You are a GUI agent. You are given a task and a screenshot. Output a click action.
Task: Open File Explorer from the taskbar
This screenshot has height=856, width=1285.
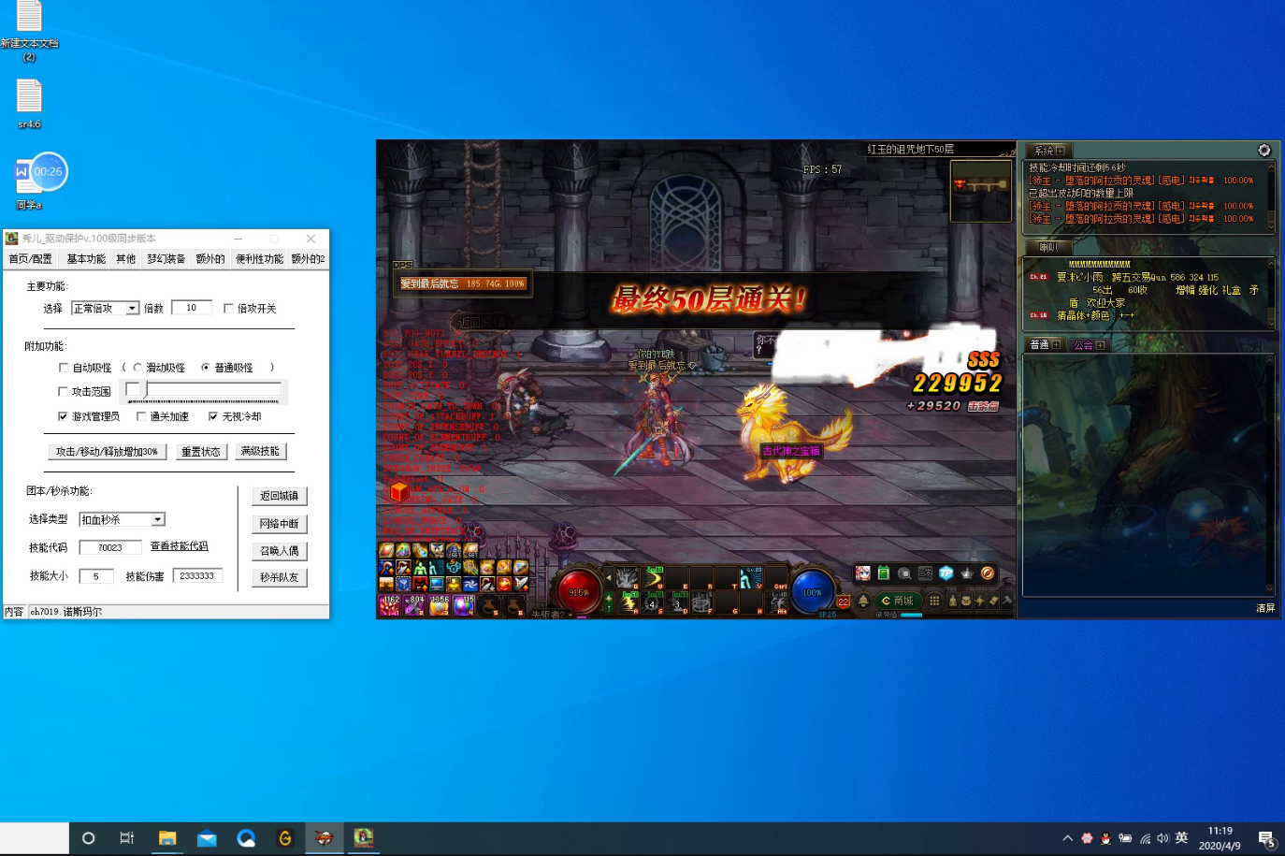(x=167, y=838)
